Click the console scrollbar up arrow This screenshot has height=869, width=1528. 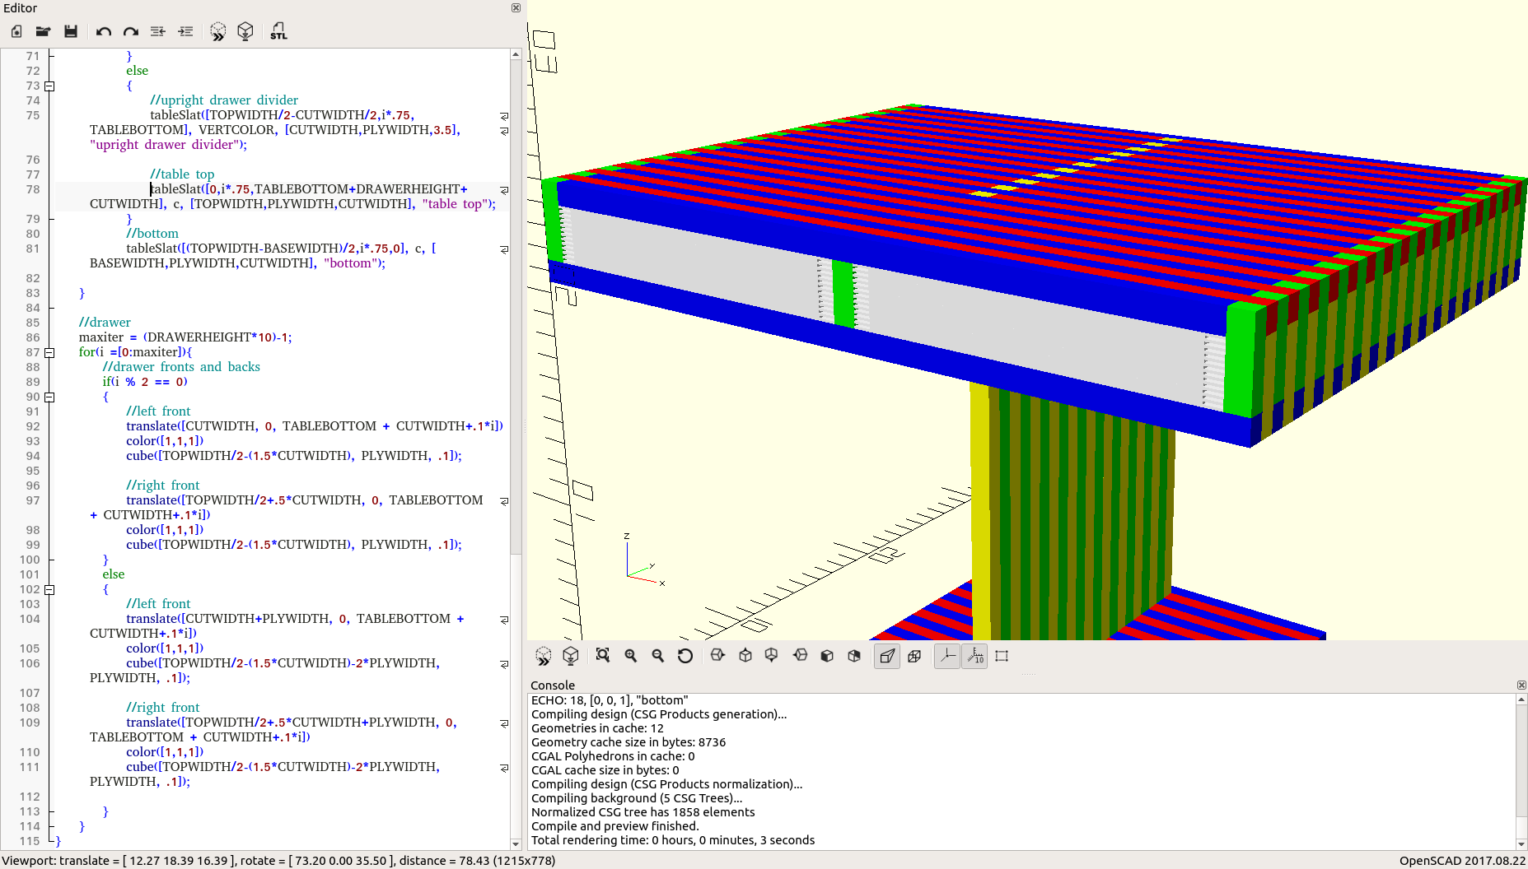pos(1521,699)
